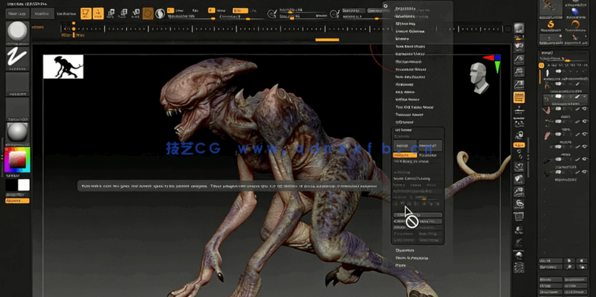
Task: Open the empty texture slot on left shelf
Action: coord(17,109)
